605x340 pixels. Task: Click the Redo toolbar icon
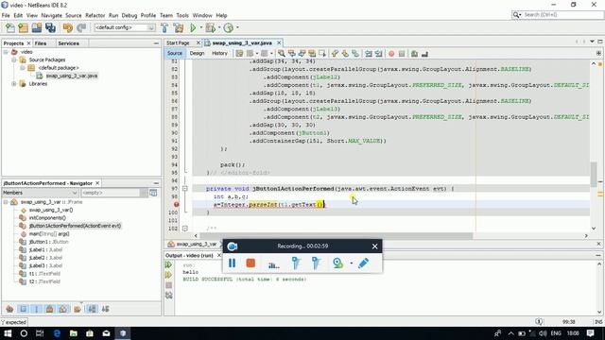[x=81, y=27]
